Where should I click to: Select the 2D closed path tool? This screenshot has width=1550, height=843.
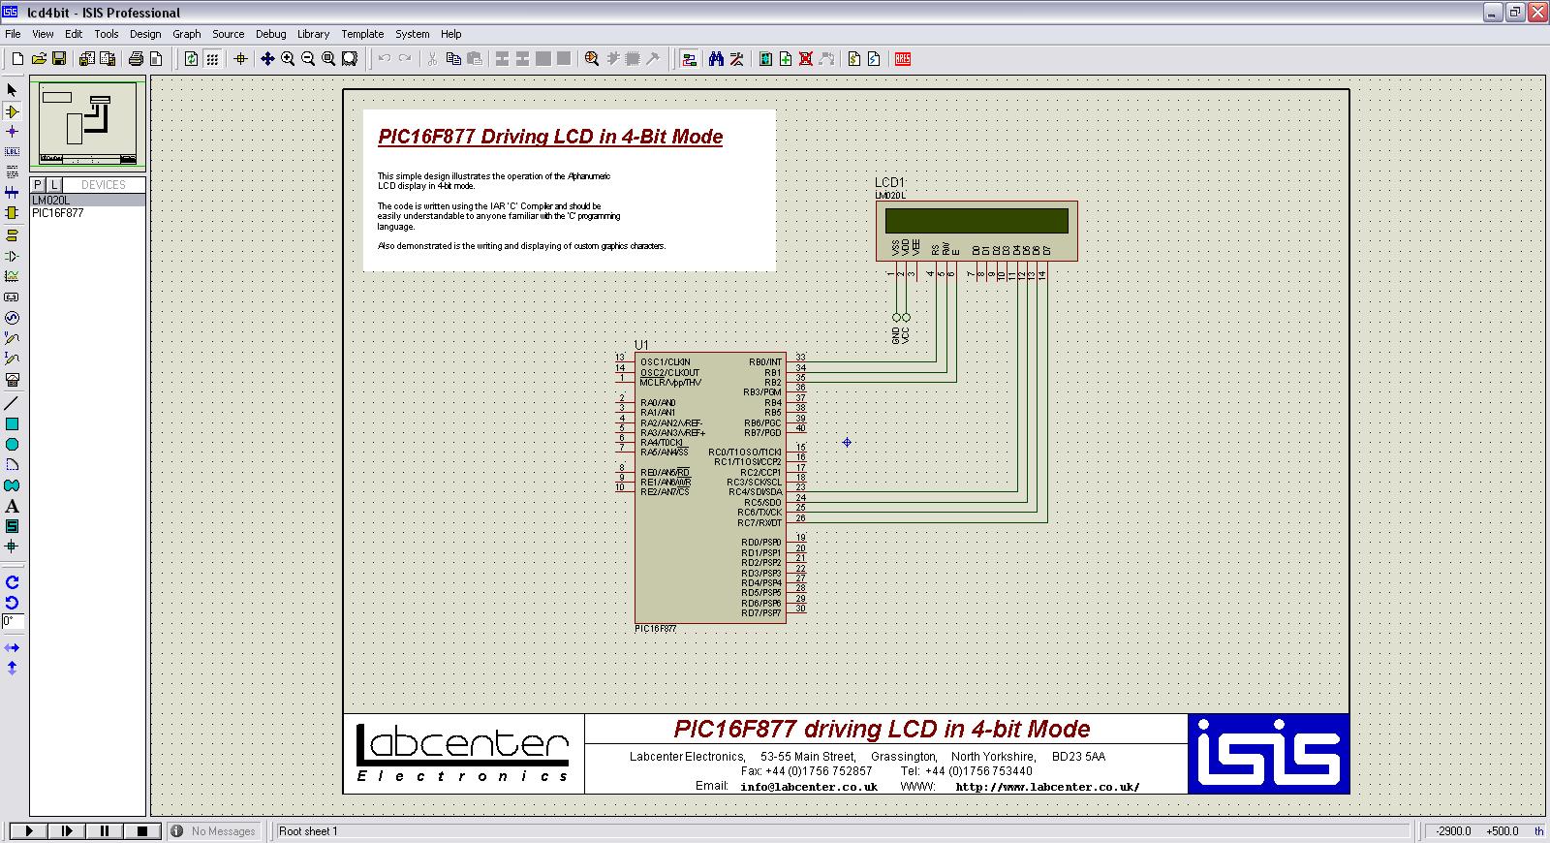(12, 485)
